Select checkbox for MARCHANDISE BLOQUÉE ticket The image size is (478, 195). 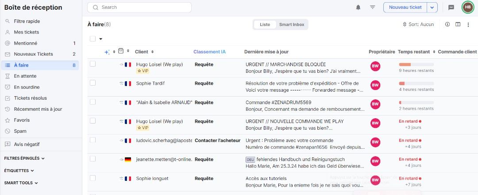tap(93, 64)
